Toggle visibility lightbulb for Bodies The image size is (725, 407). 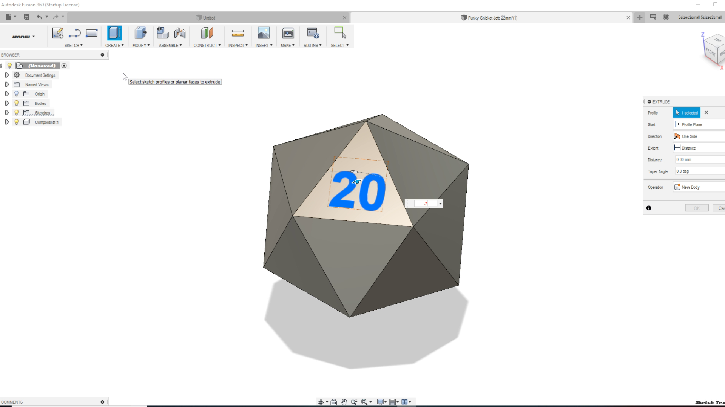[16, 103]
